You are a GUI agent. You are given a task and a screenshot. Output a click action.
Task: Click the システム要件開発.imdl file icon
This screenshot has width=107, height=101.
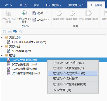pyautogui.click(x=9, y=60)
